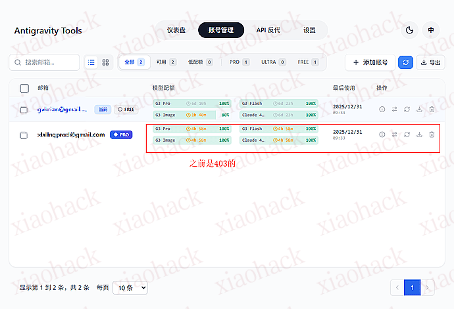The image size is (454, 309).
Task: Click the 导出 export button
Action: coord(431,62)
